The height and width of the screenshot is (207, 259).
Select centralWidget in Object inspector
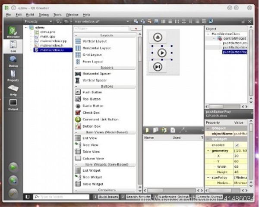point(234,38)
